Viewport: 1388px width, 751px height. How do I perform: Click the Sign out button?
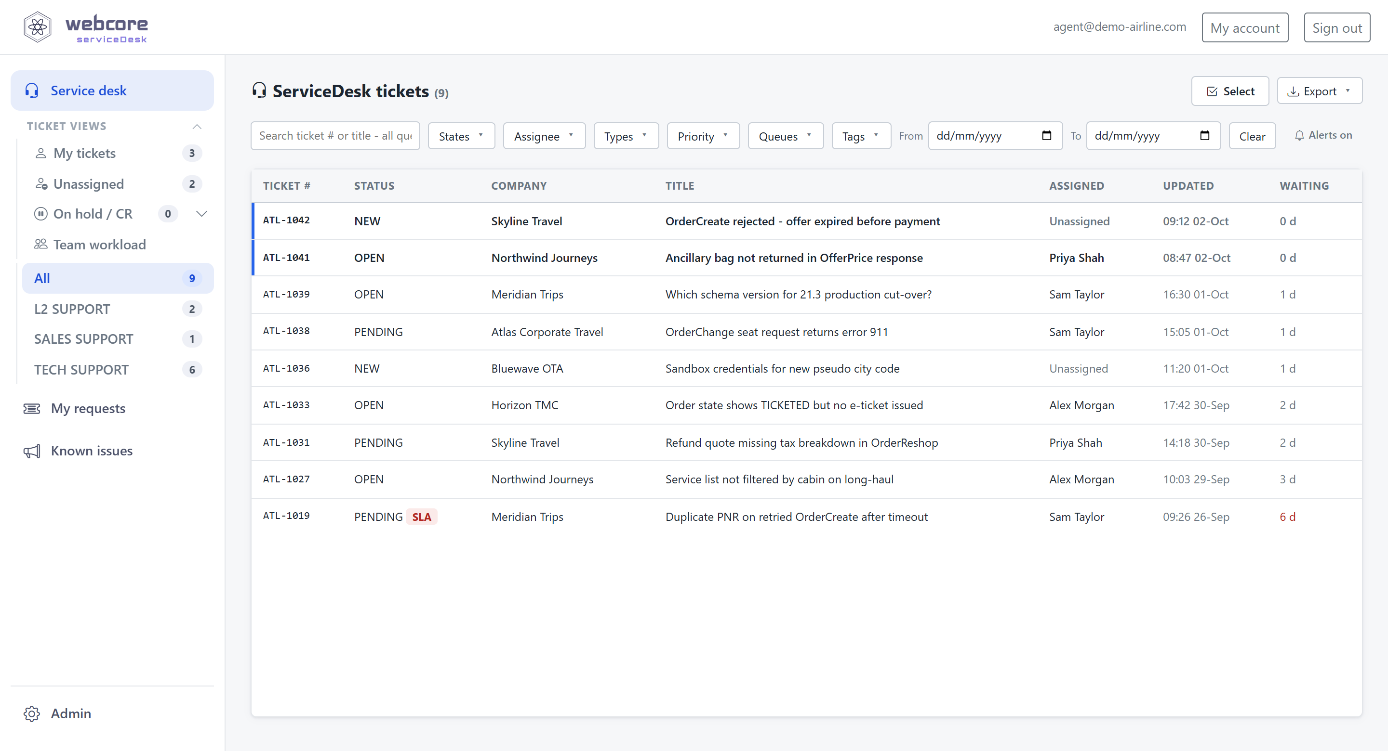click(1337, 27)
